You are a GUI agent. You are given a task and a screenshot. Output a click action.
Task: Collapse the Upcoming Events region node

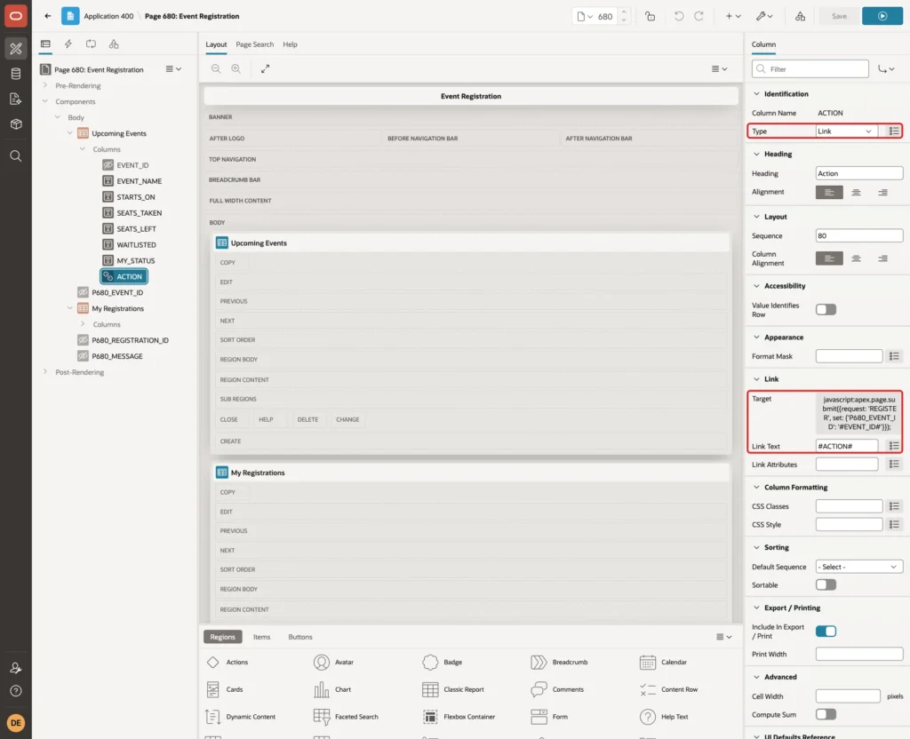pyautogui.click(x=70, y=133)
